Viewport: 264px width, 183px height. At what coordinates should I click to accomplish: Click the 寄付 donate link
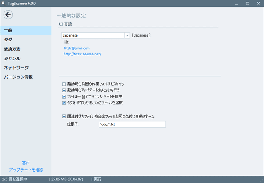tap(26, 163)
